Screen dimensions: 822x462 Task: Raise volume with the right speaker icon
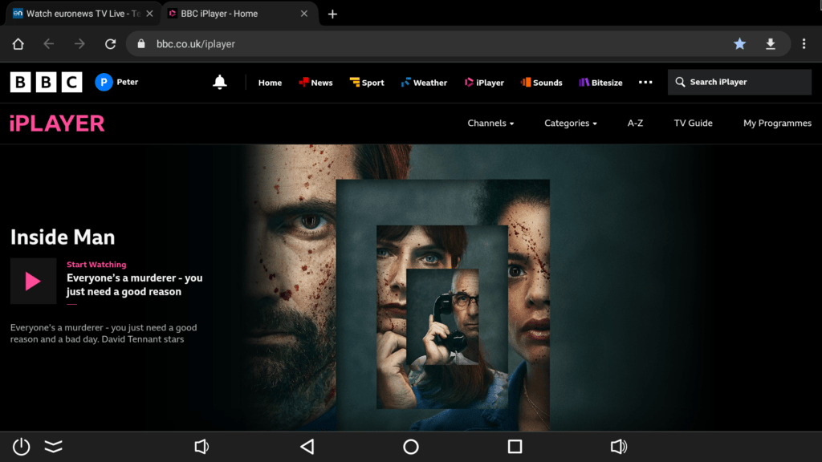coord(619,447)
